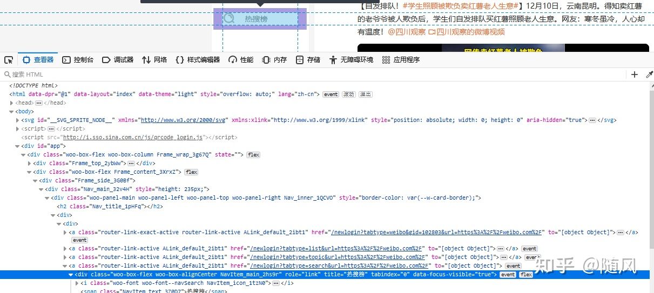The image size is (654, 293).
Task: Switch to 样式编辑器 Style Editor tab
Action: [x=198, y=60]
